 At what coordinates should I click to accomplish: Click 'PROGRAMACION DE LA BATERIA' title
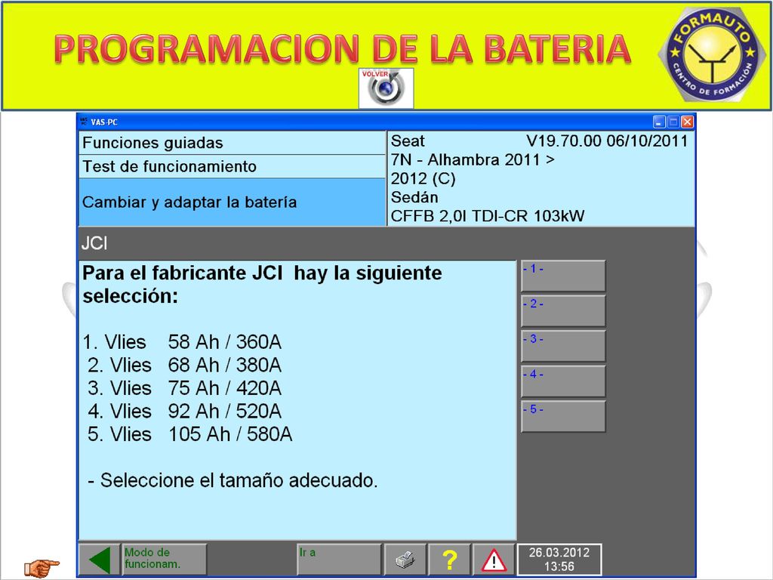[x=343, y=48]
